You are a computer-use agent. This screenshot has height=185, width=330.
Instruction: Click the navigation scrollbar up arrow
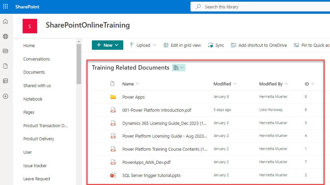[79, 41]
